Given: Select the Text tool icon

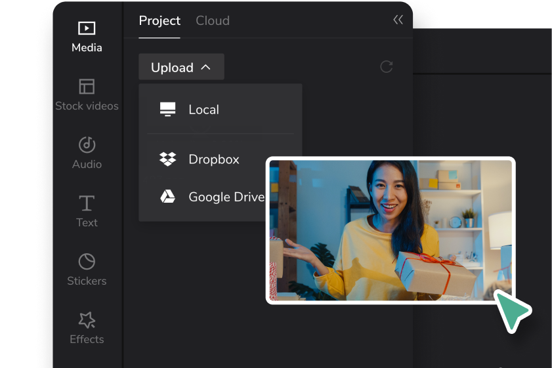Looking at the screenshot, I should click(87, 203).
